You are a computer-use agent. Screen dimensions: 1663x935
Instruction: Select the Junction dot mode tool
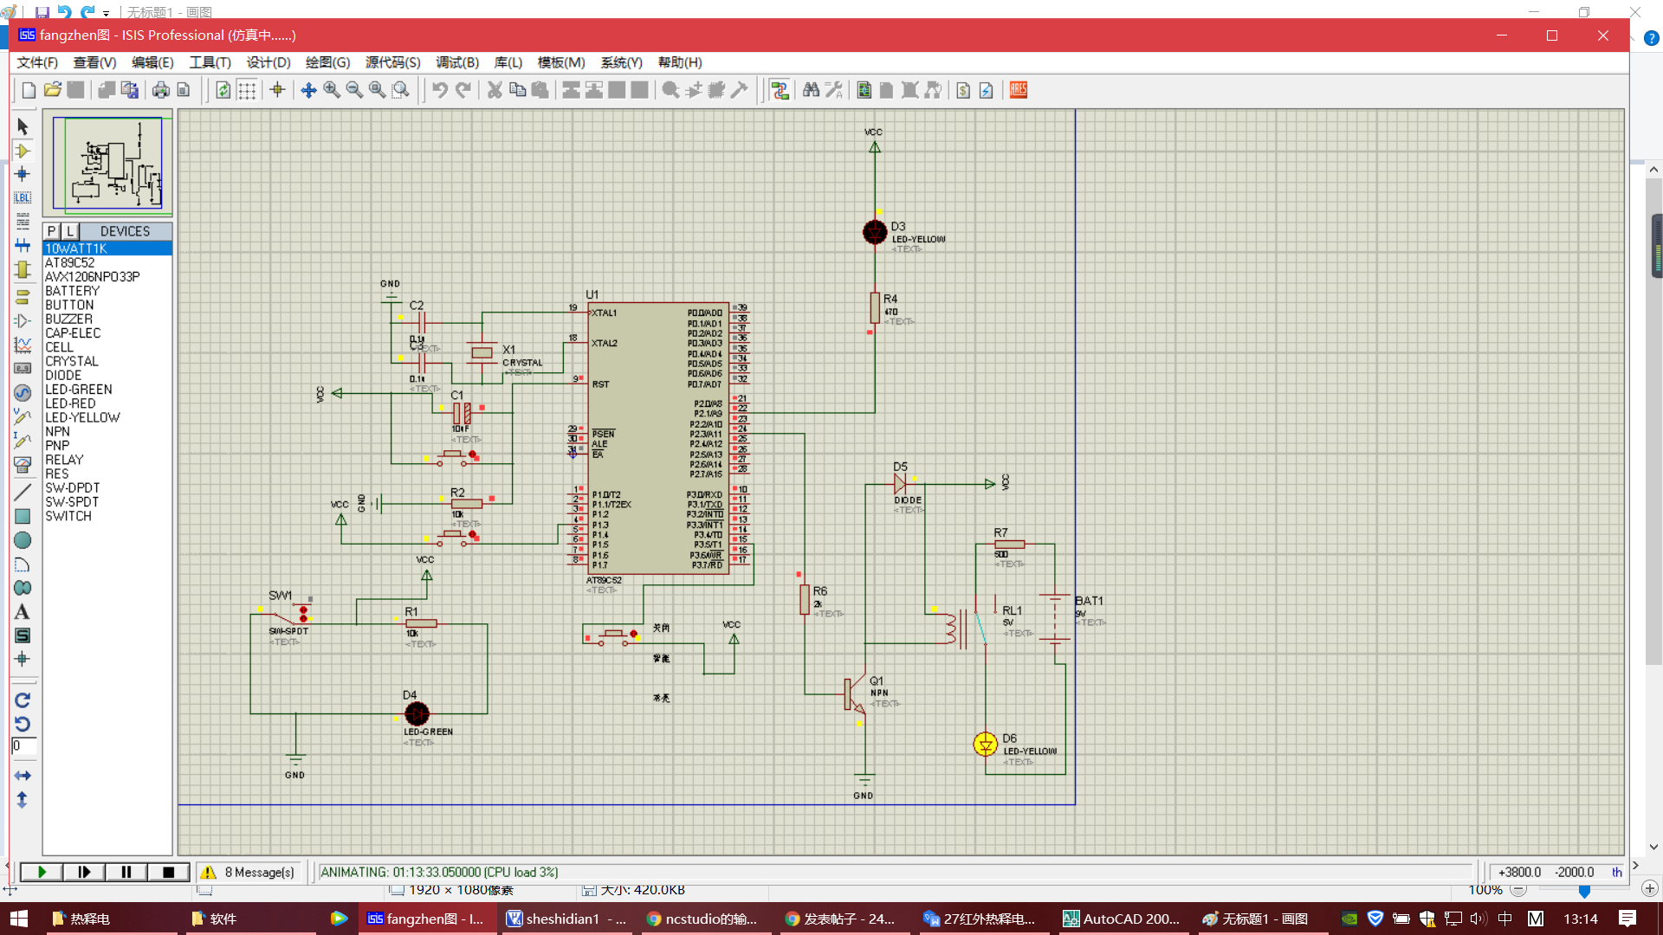[x=23, y=174]
